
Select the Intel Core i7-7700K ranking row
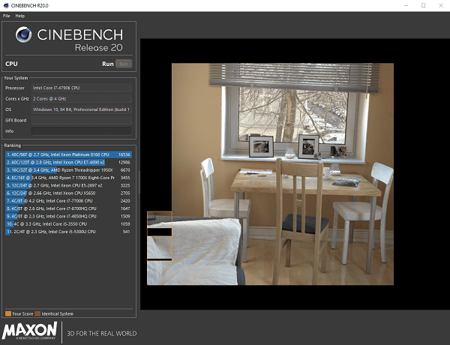pyautogui.click(x=67, y=200)
